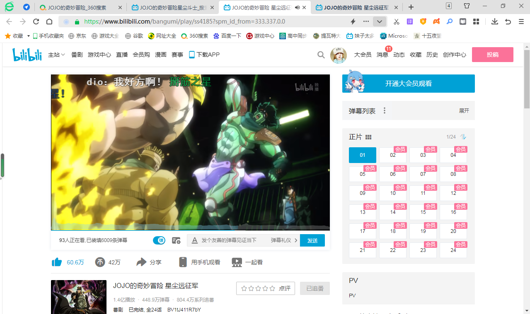Expand the 主站 dropdown menu
This screenshot has width=530, height=314.
[x=57, y=55]
